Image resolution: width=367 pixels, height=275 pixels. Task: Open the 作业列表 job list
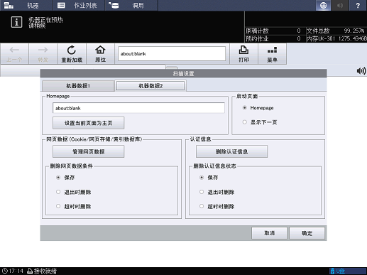(x=79, y=5)
